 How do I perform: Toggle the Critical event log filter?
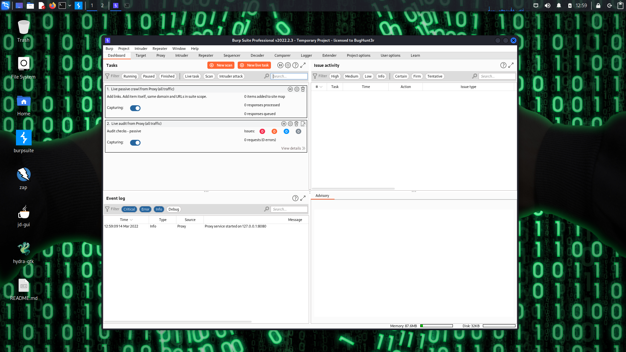tap(129, 209)
